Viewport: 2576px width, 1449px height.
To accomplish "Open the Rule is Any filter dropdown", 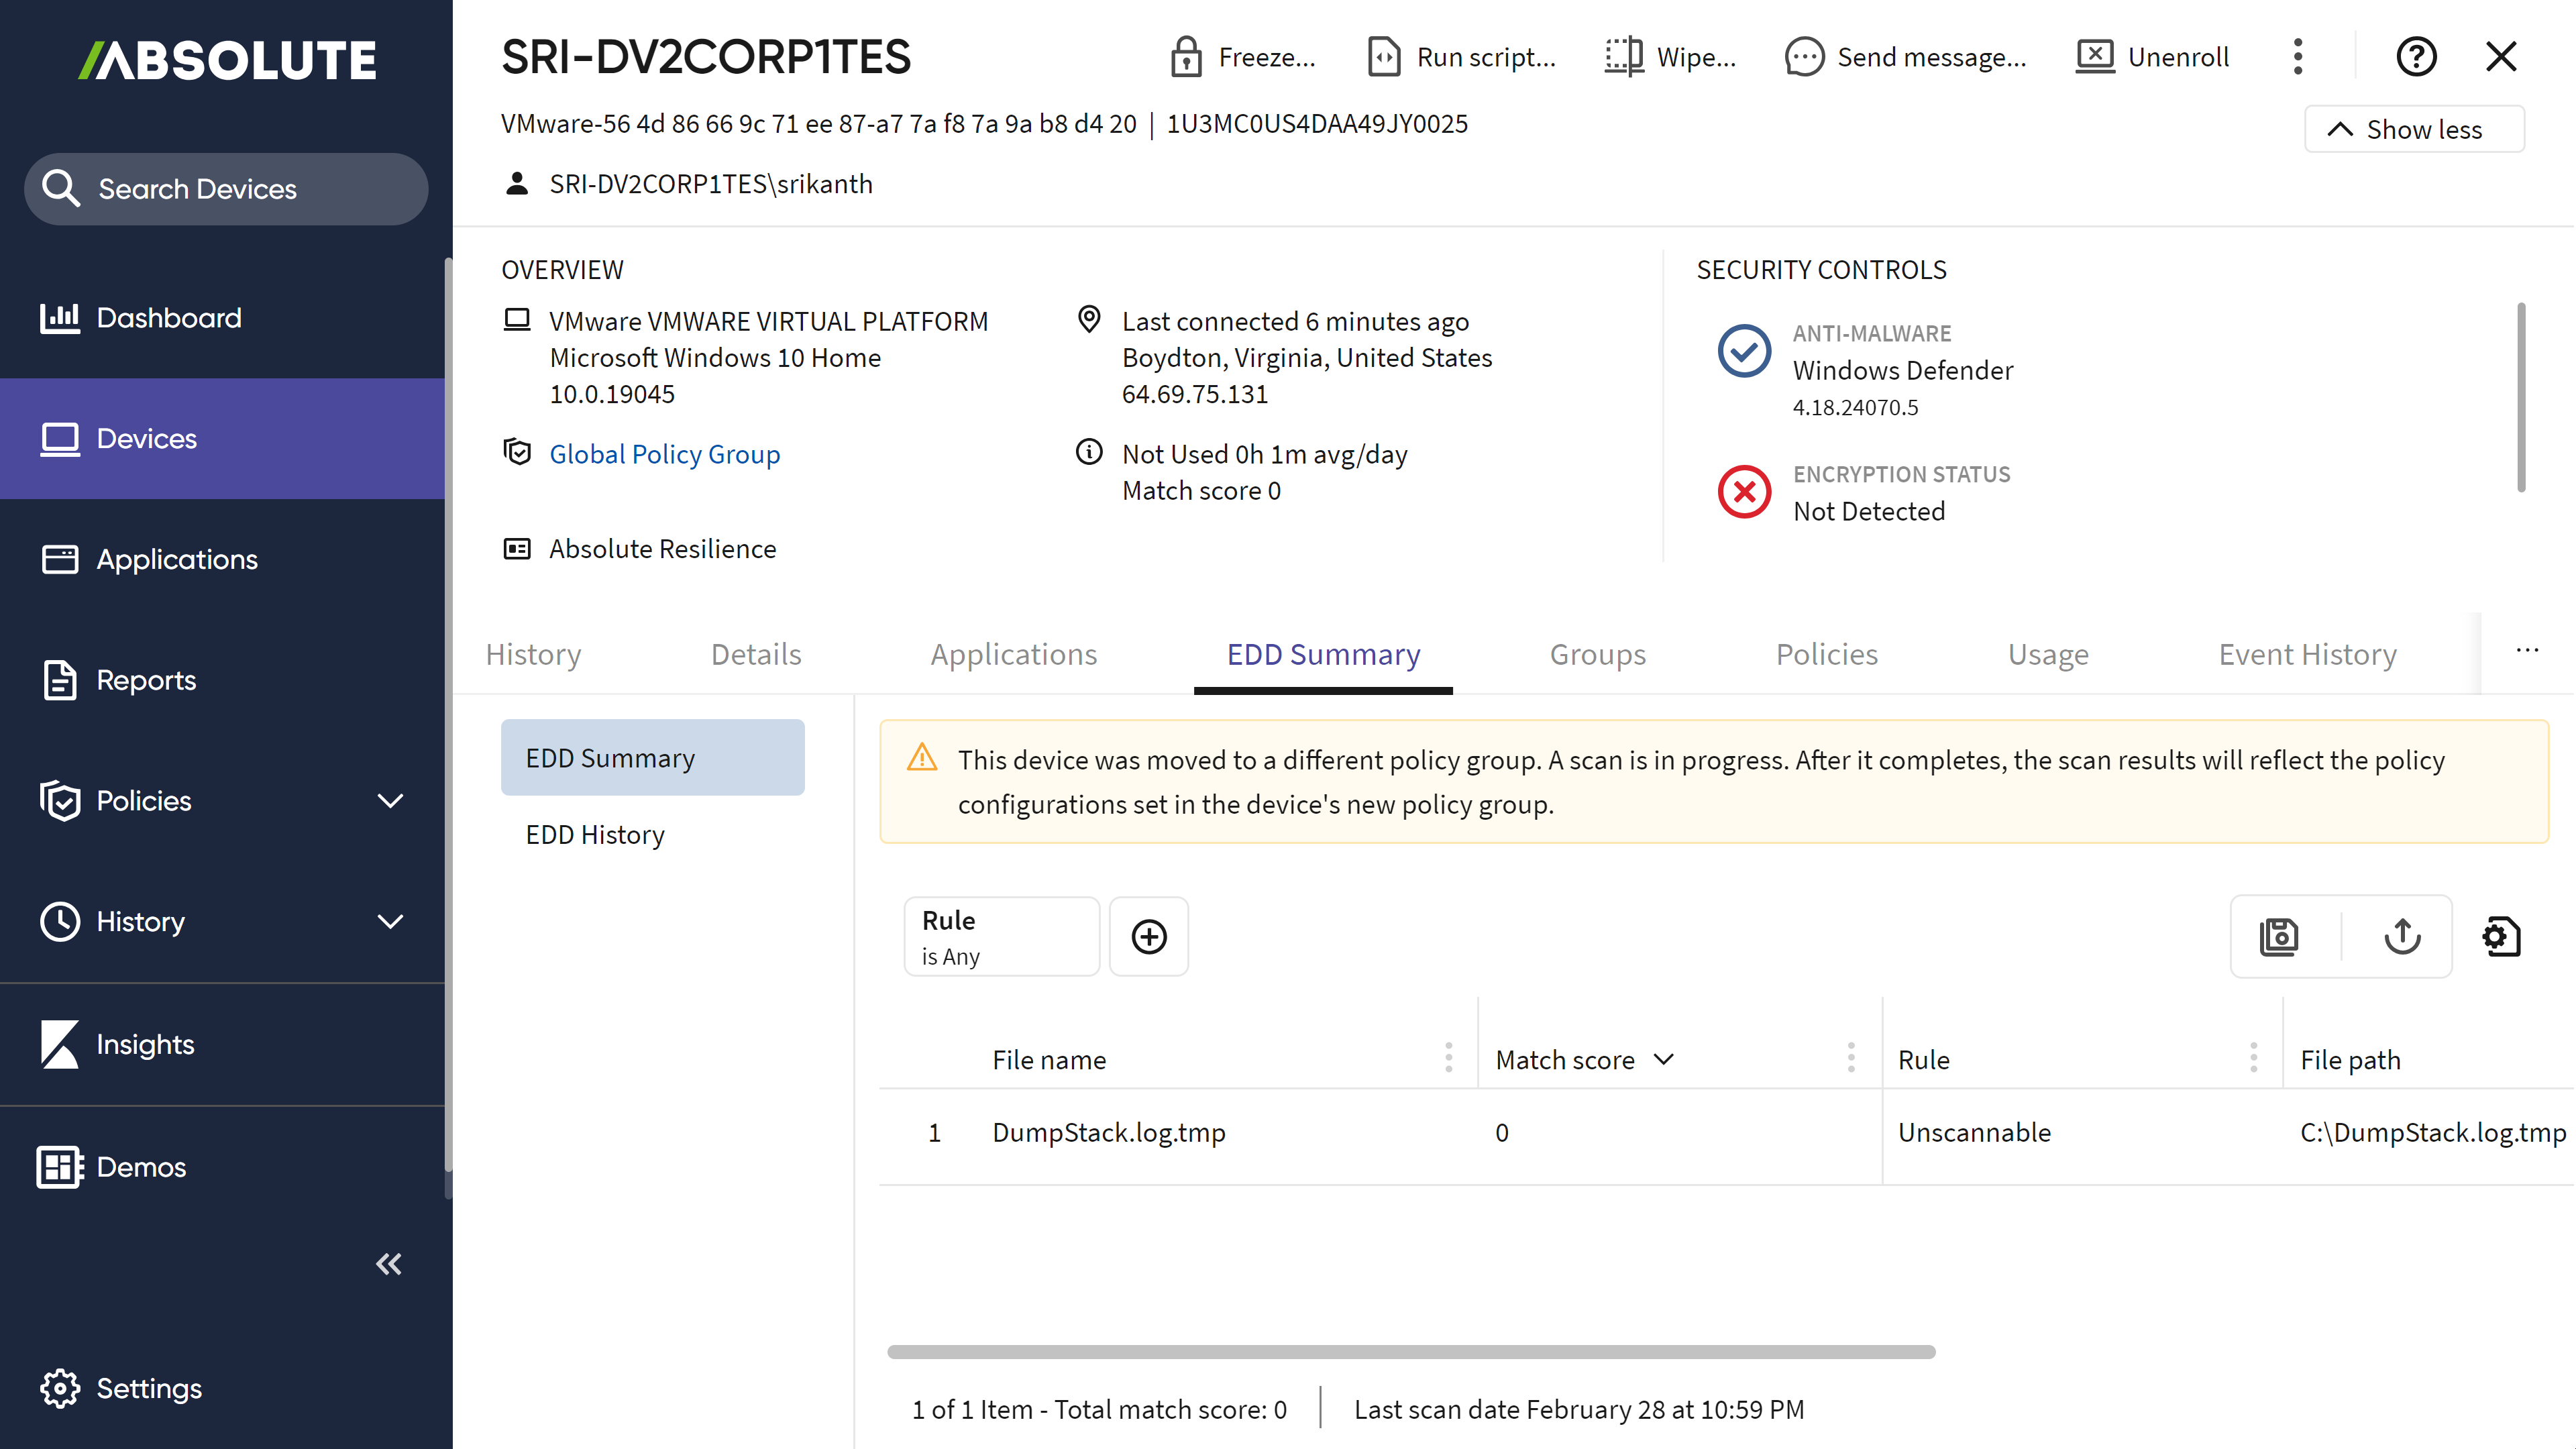I will [x=1001, y=937].
